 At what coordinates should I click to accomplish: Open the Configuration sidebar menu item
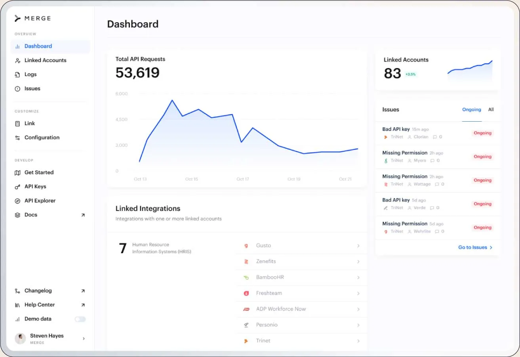coord(50,138)
